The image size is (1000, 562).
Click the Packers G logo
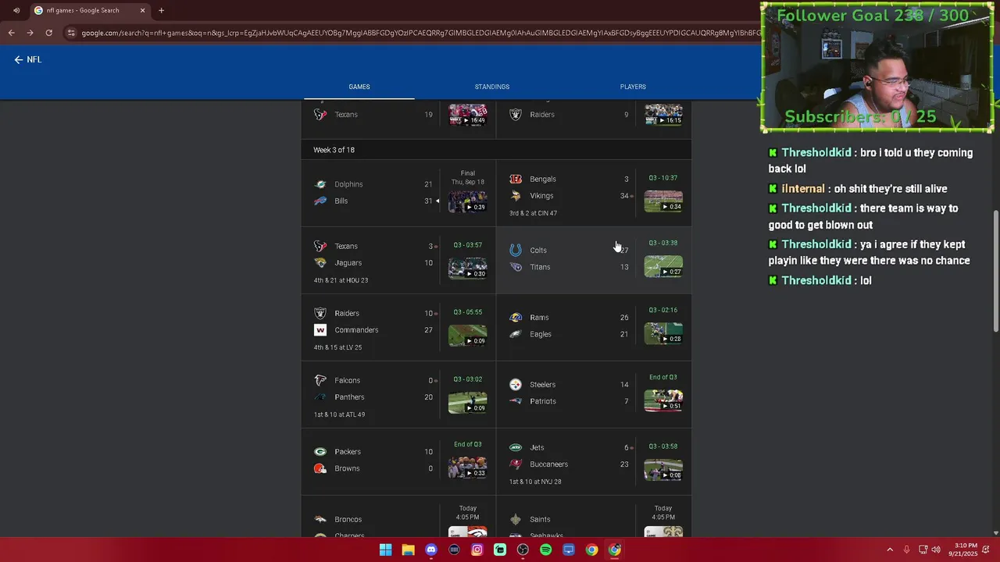(x=320, y=452)
